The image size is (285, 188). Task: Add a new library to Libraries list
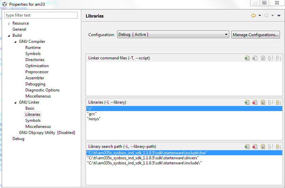coord(247,102)
